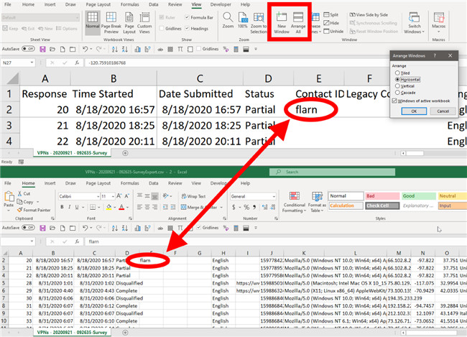Add new sheet in top window
The height and width of the screenshot is (337, 467).
point(126,153)
